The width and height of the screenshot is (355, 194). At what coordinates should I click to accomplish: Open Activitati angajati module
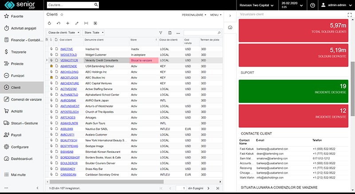[22, 28]
